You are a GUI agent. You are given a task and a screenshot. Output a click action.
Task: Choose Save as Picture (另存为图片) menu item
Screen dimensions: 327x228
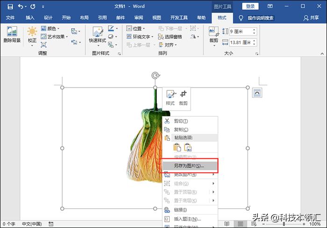(189, 166)
